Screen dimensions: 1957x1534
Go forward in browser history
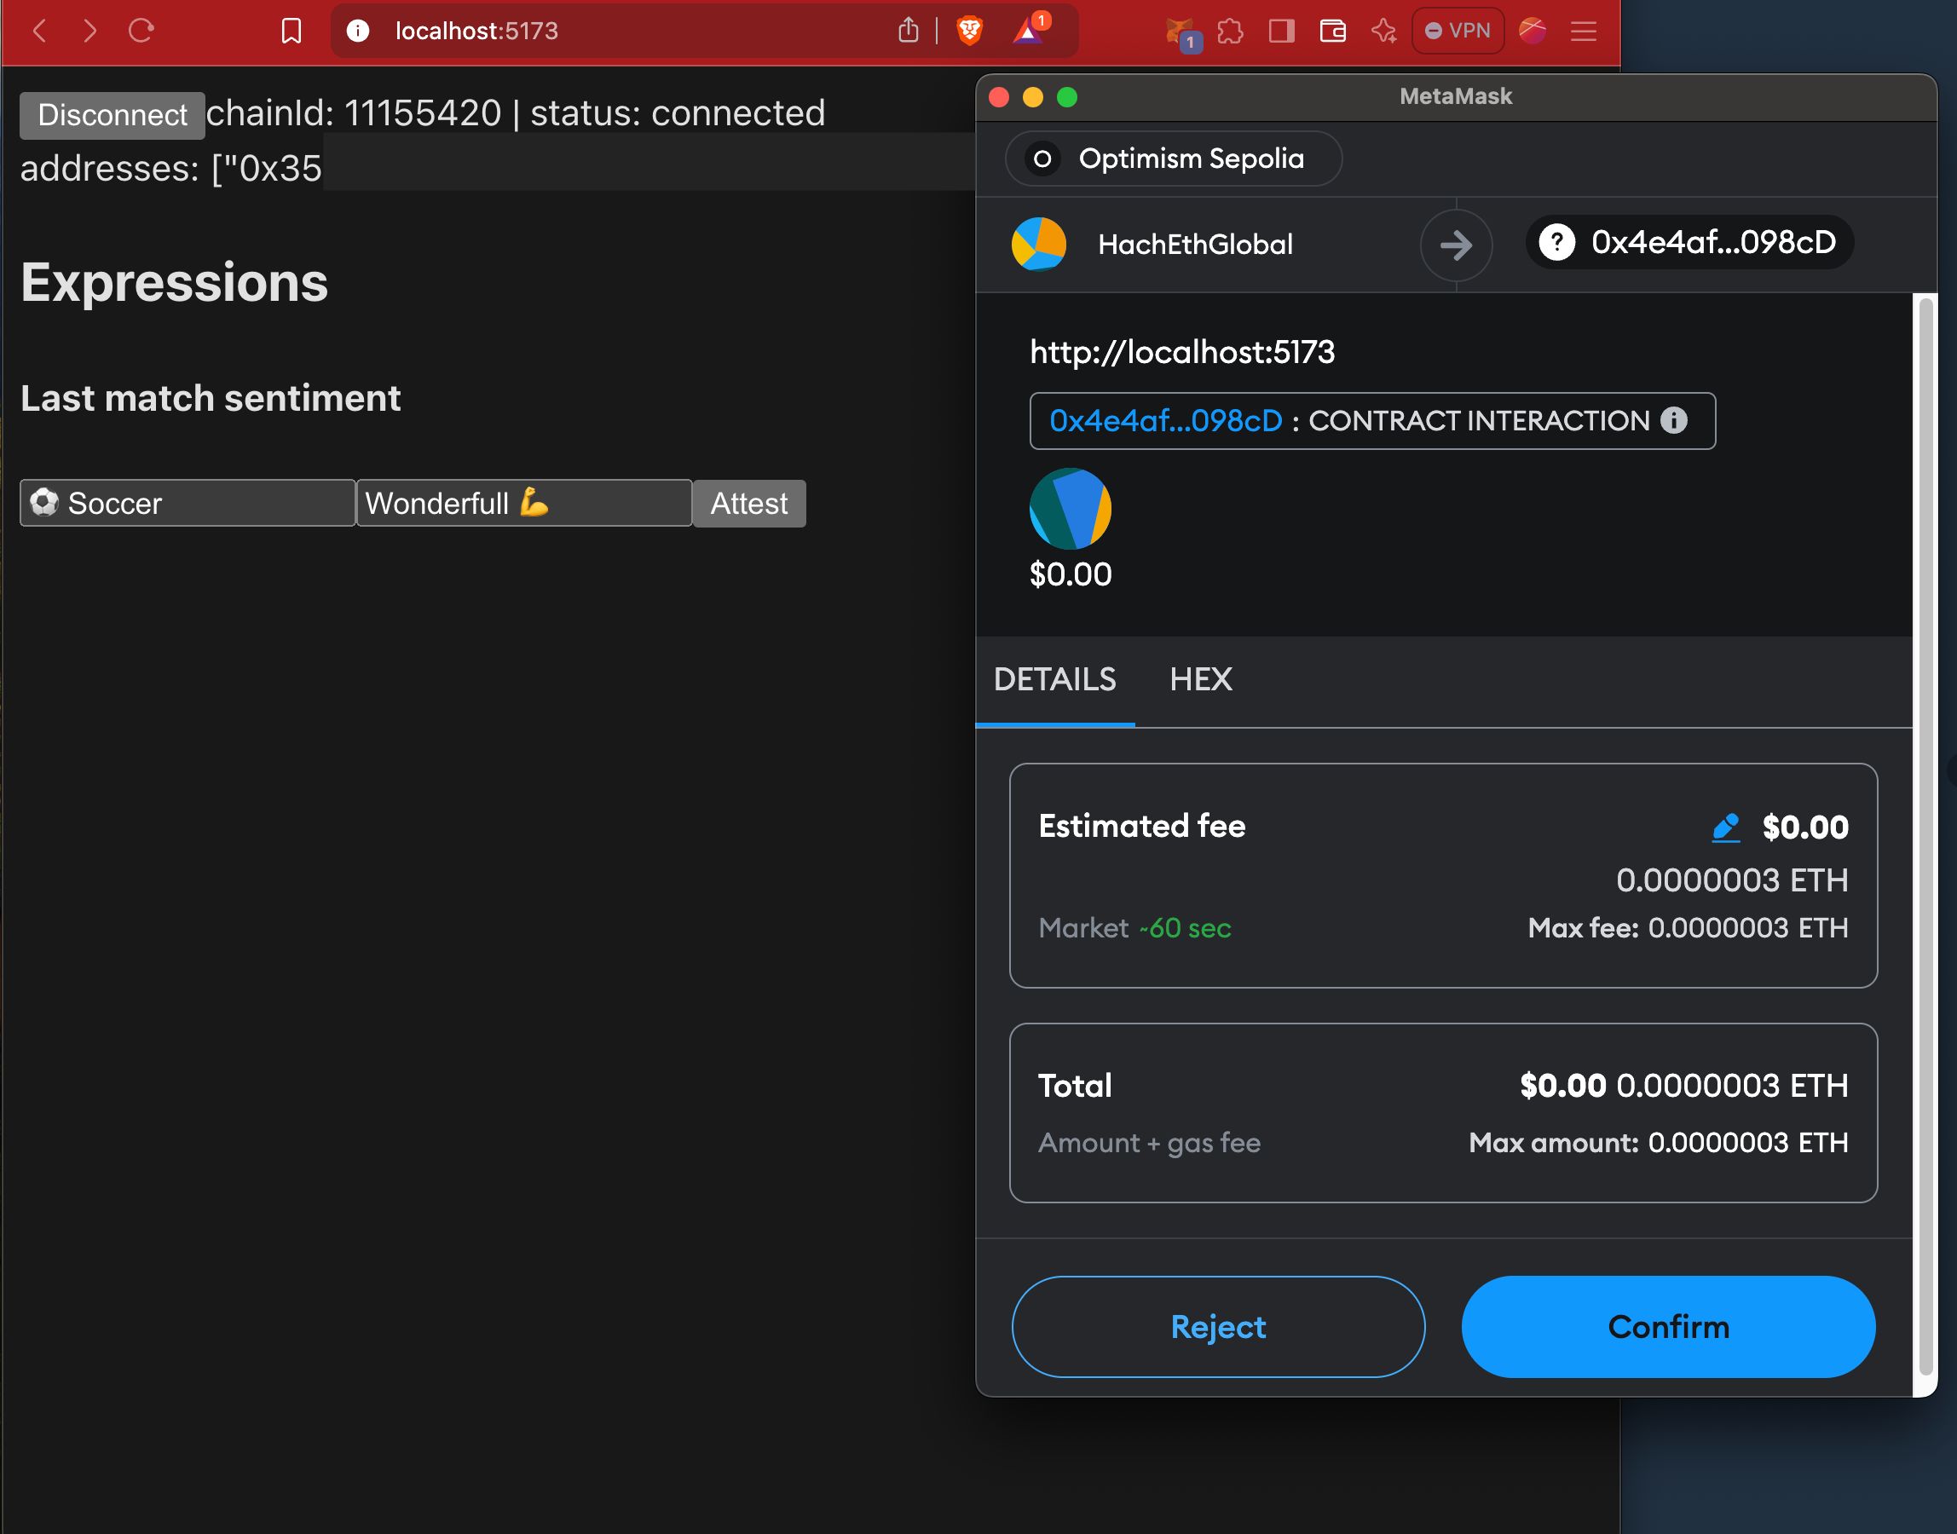[89, 32]
